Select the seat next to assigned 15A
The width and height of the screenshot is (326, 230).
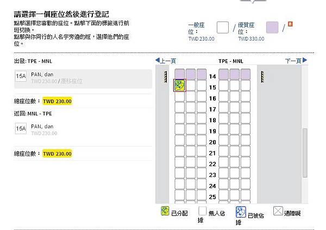coord(191,85)
